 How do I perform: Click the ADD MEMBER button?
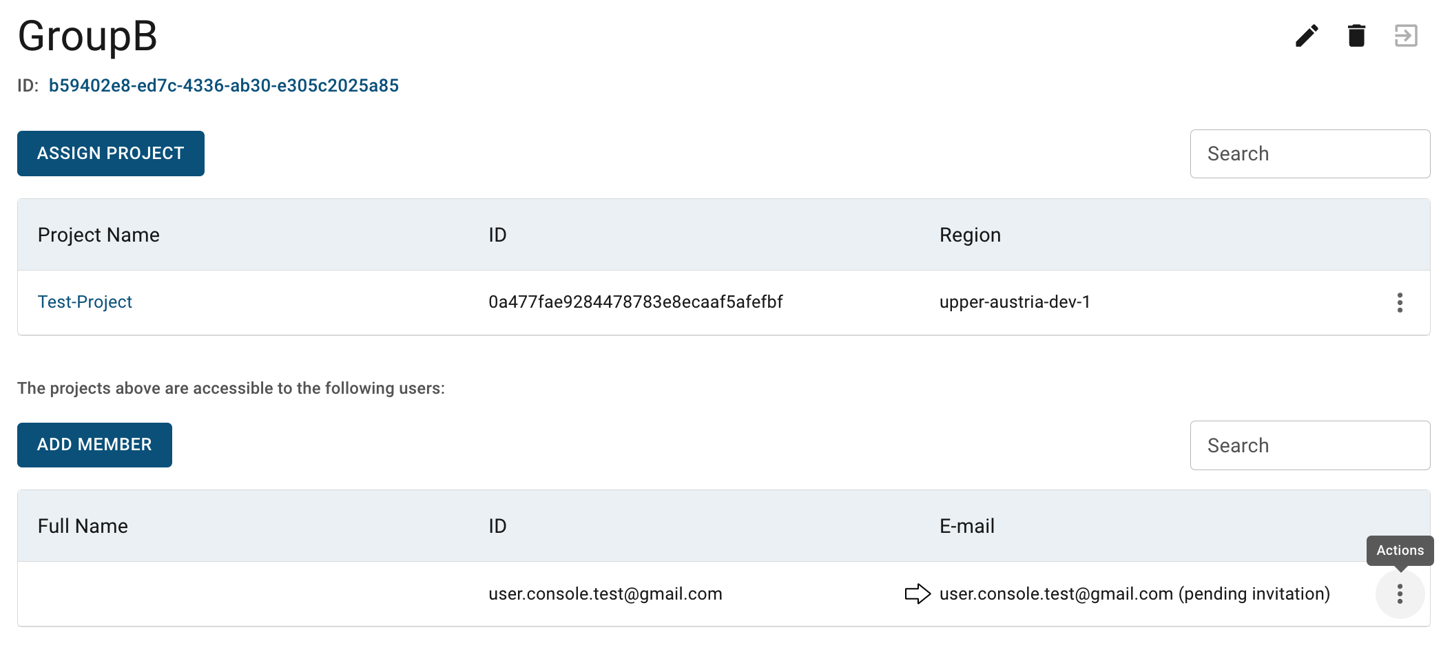pos(94,445)
